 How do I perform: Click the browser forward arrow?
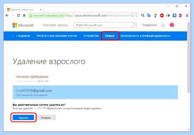click(x=13, y=16)
